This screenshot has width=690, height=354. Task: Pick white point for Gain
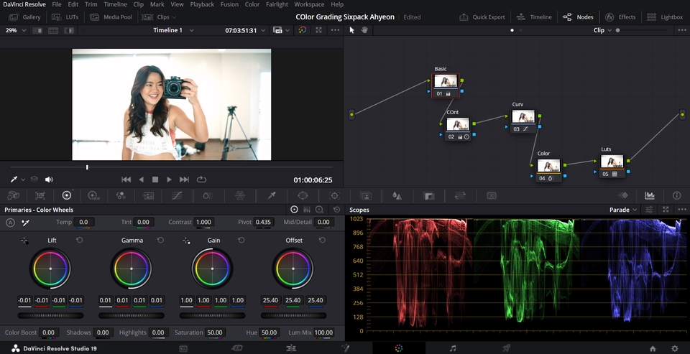coord(187,241)
